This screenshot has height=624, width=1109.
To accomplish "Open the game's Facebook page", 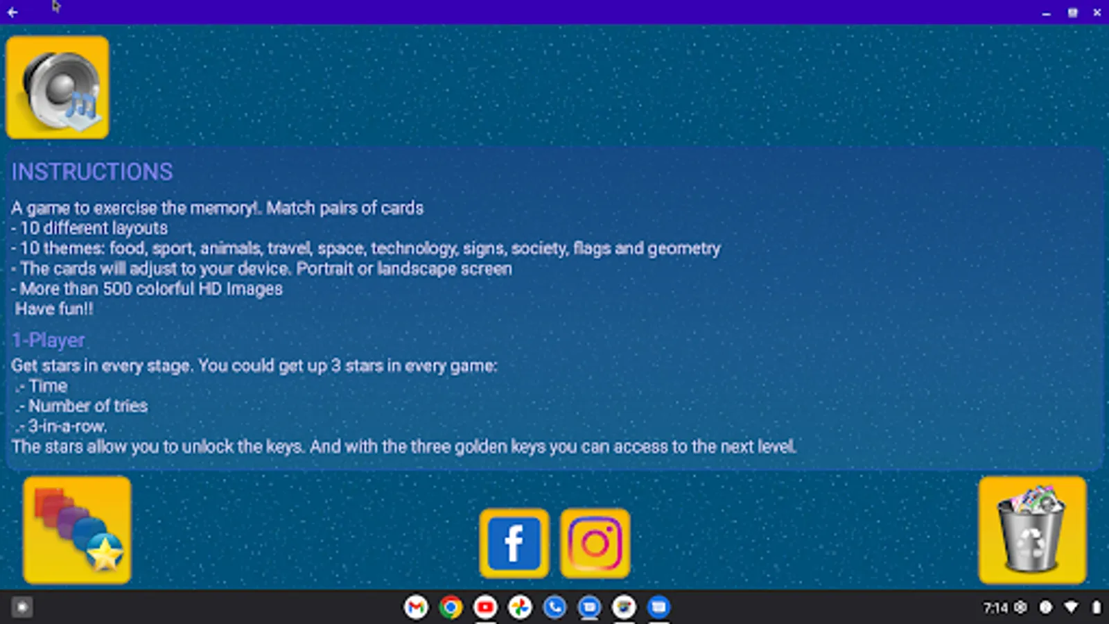I will tap(514, 543).
